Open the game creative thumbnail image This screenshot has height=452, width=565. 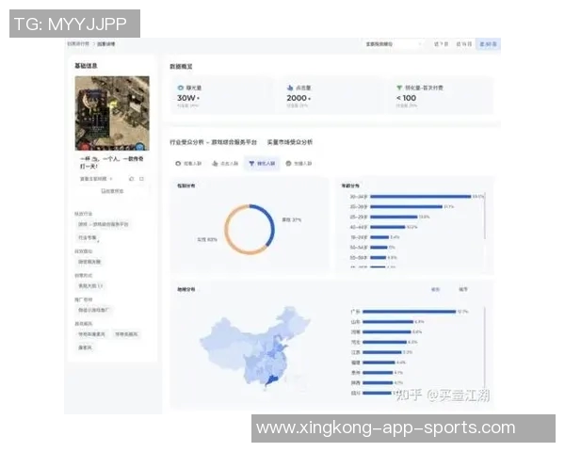click(112, 113)
